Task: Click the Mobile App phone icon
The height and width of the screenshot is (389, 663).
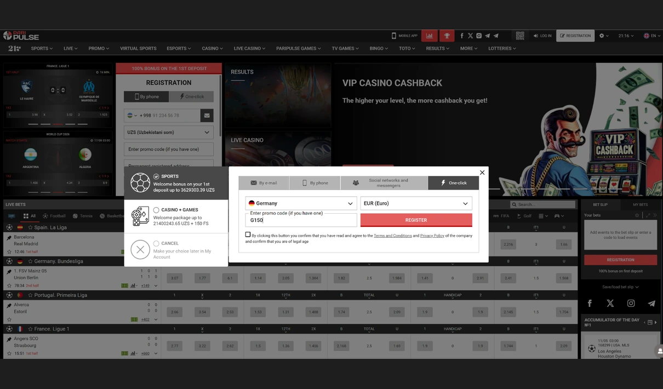Action: (393, 36)
